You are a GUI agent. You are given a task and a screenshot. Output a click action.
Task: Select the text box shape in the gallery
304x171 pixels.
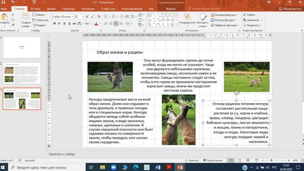150,15
